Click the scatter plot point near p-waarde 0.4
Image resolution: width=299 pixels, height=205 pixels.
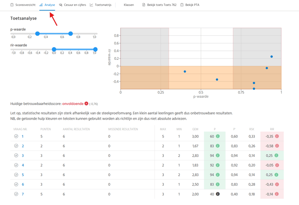click(185, 71)
